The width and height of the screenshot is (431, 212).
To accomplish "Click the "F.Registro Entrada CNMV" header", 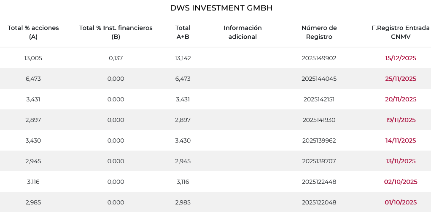I will click(400, 32).
